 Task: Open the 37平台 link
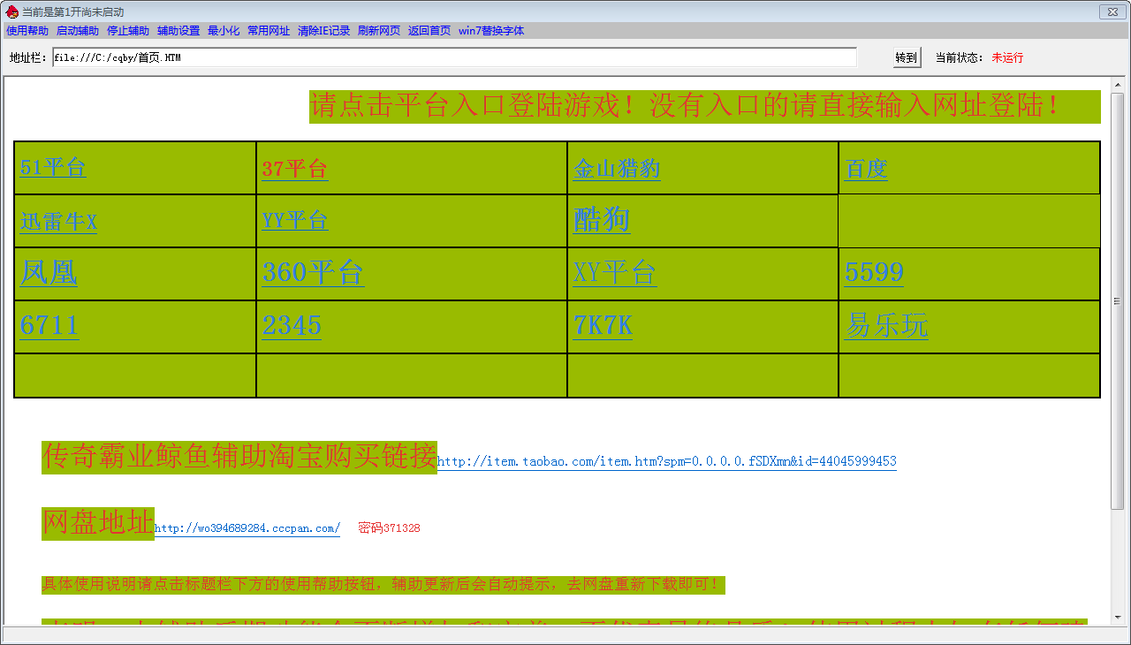click(x=295, y=169)
